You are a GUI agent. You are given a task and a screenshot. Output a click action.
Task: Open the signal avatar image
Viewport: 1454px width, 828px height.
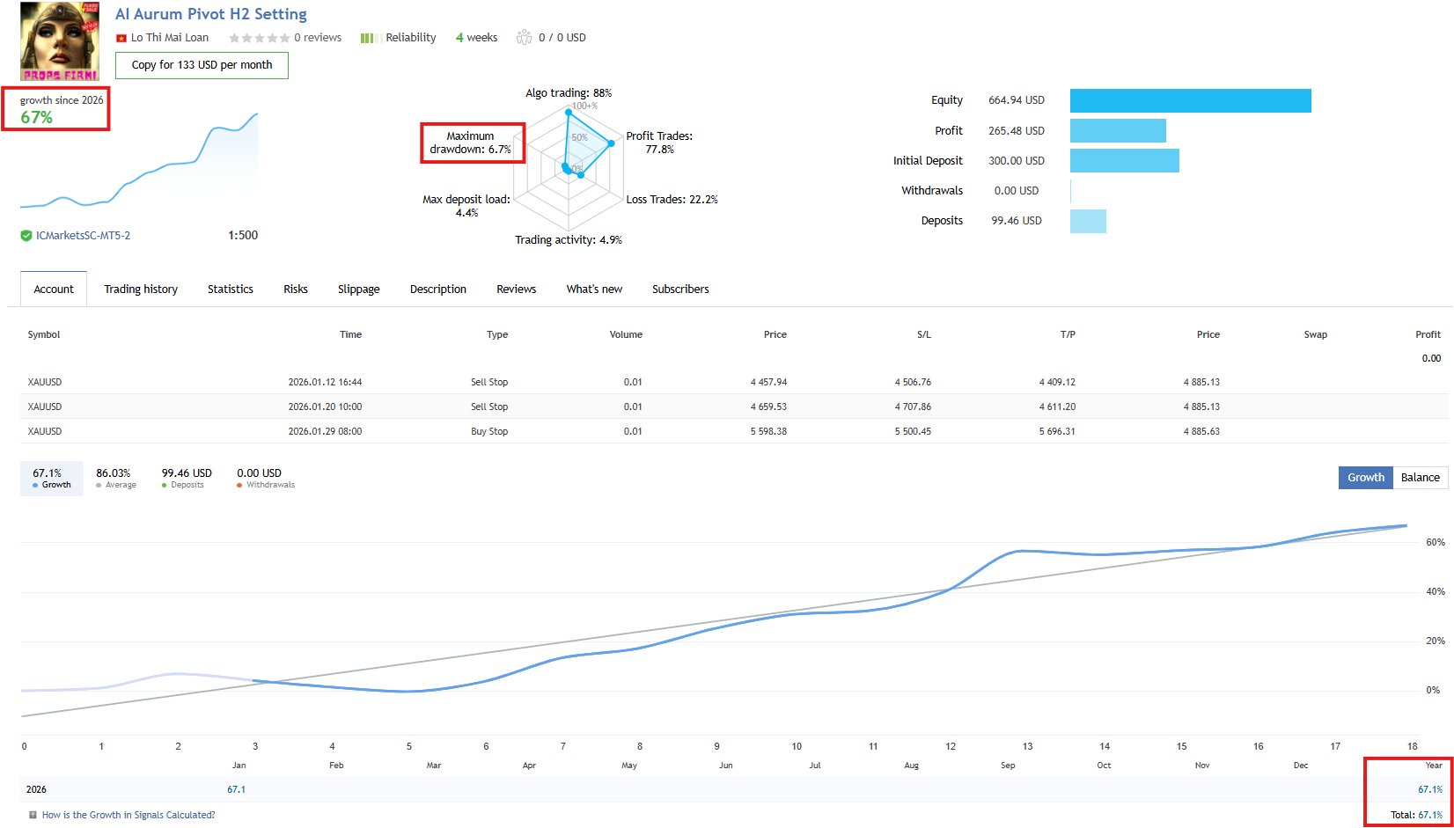[60, 40]
